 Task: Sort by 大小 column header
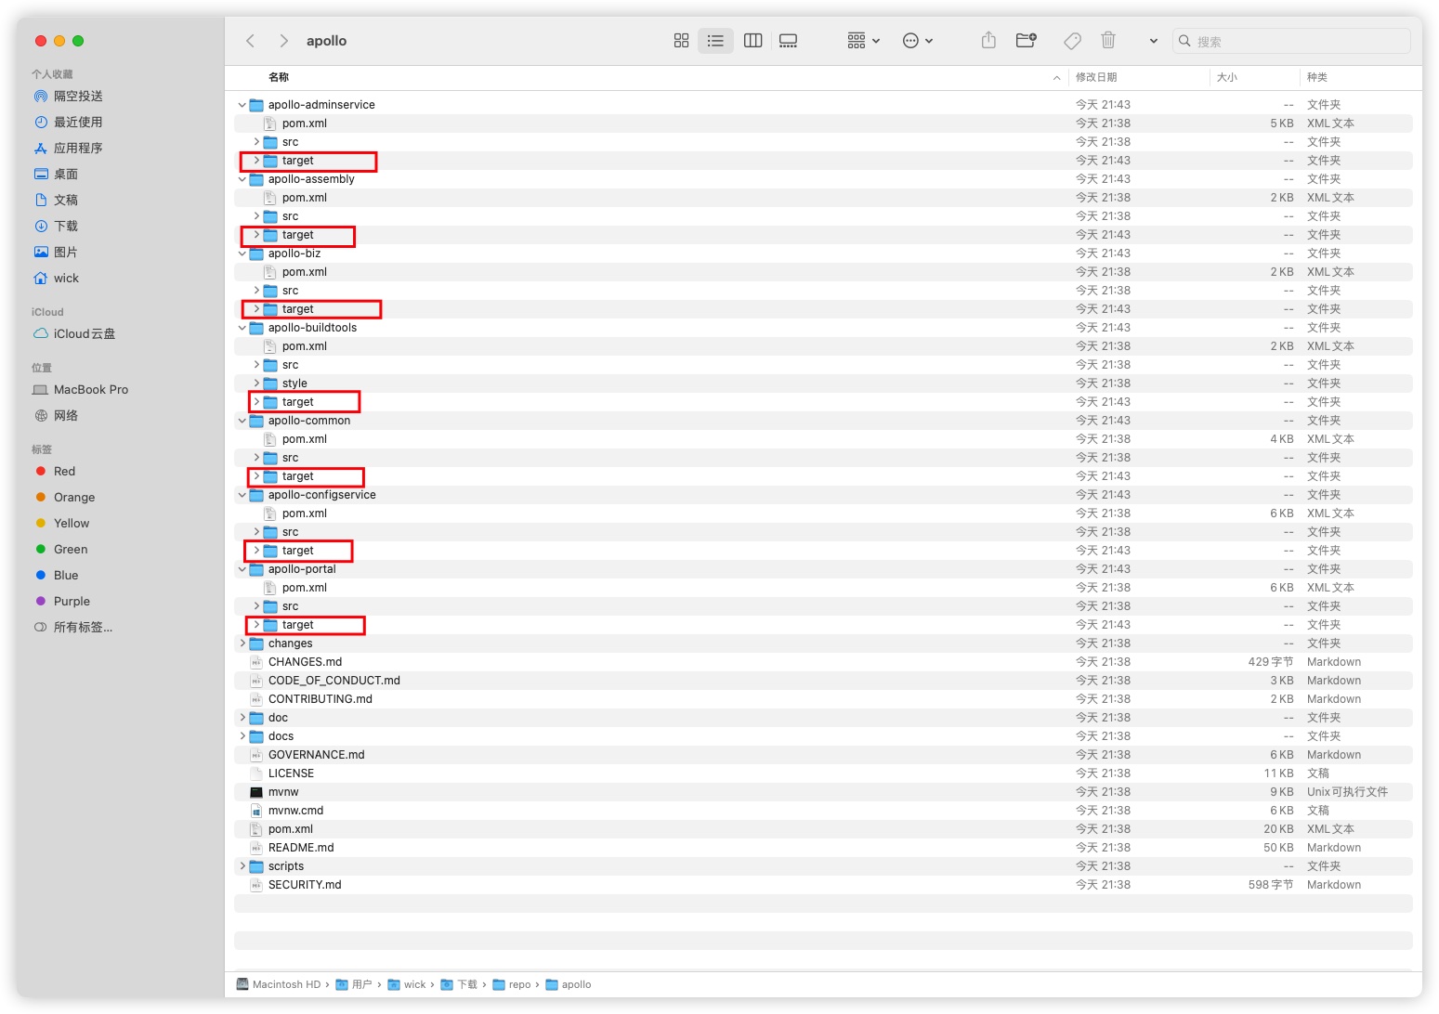pos(1227,77)
